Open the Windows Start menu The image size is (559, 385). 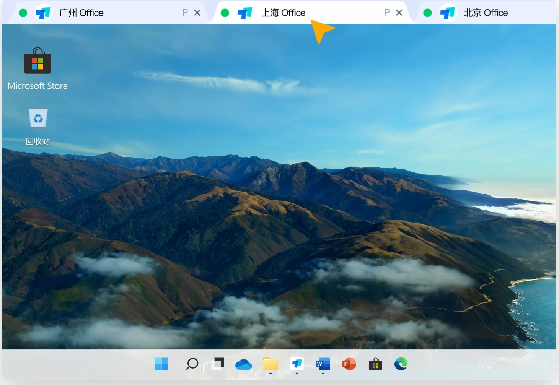point(161,364)
